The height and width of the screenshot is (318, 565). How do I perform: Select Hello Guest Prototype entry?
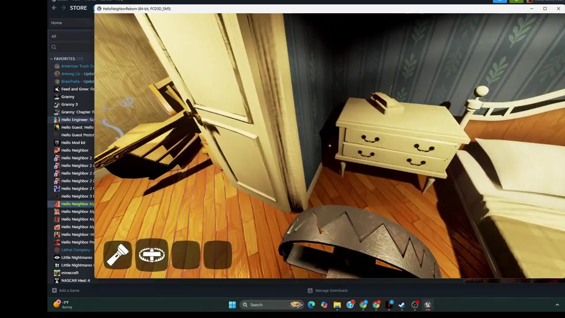(x=78, y=135)
